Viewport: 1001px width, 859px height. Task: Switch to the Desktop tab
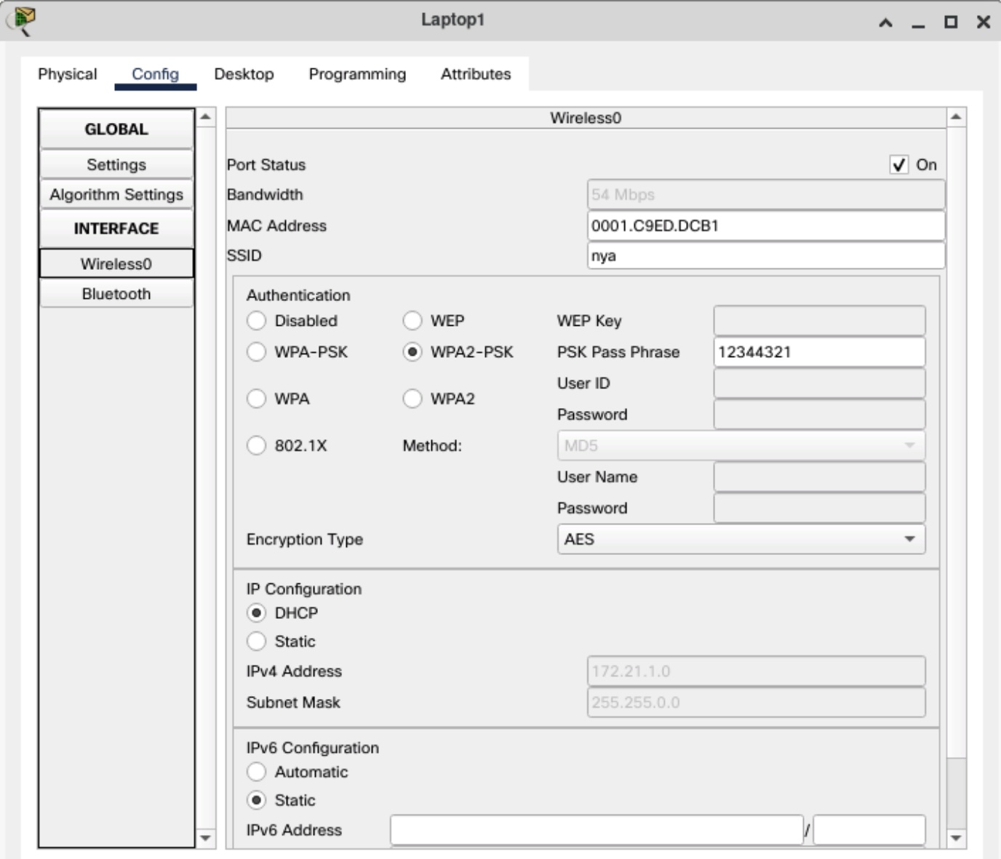(x=244, y=74)
